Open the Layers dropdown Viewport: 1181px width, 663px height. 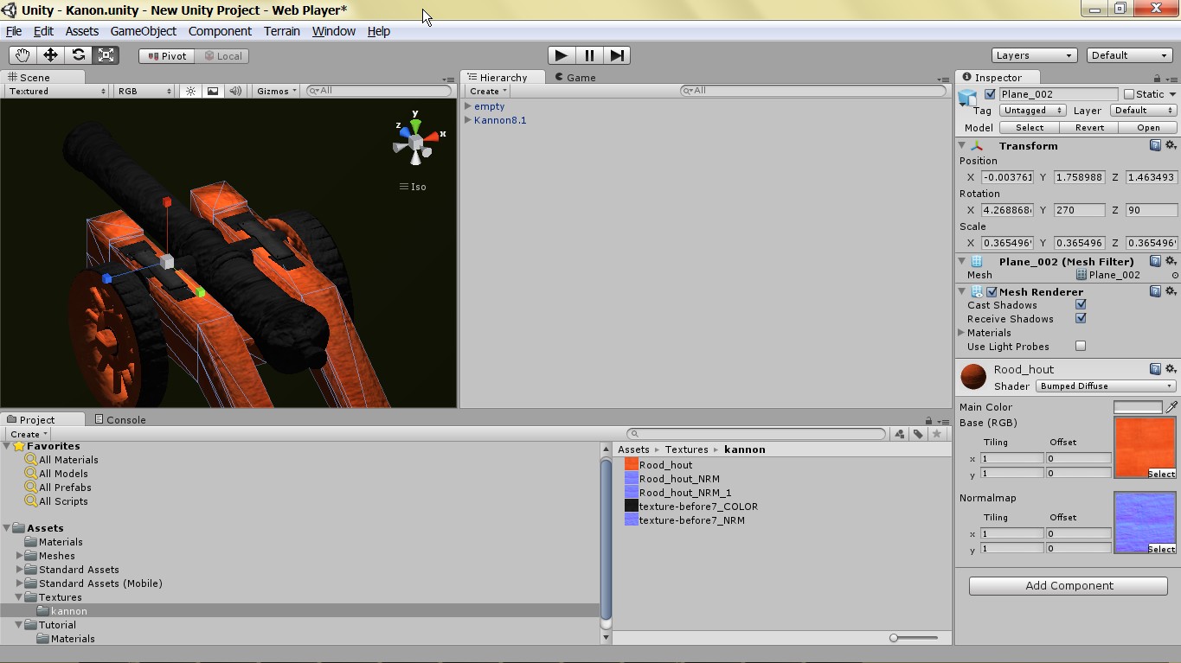coord(1034,55)
